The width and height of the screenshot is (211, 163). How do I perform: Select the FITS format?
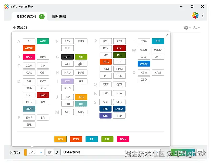click(x=81, y=41)
